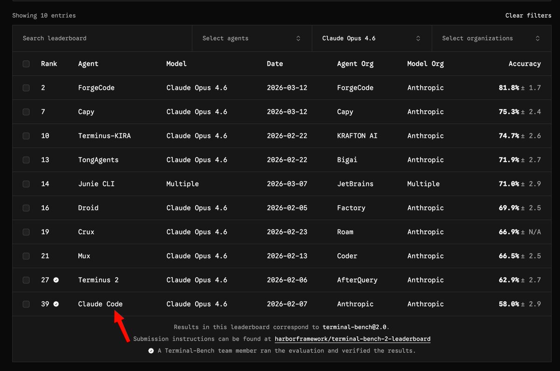The width and height of the screenshot is (560, 371).
Task: Click the 2026-02-05 date cell
Action: click(287, 208)
